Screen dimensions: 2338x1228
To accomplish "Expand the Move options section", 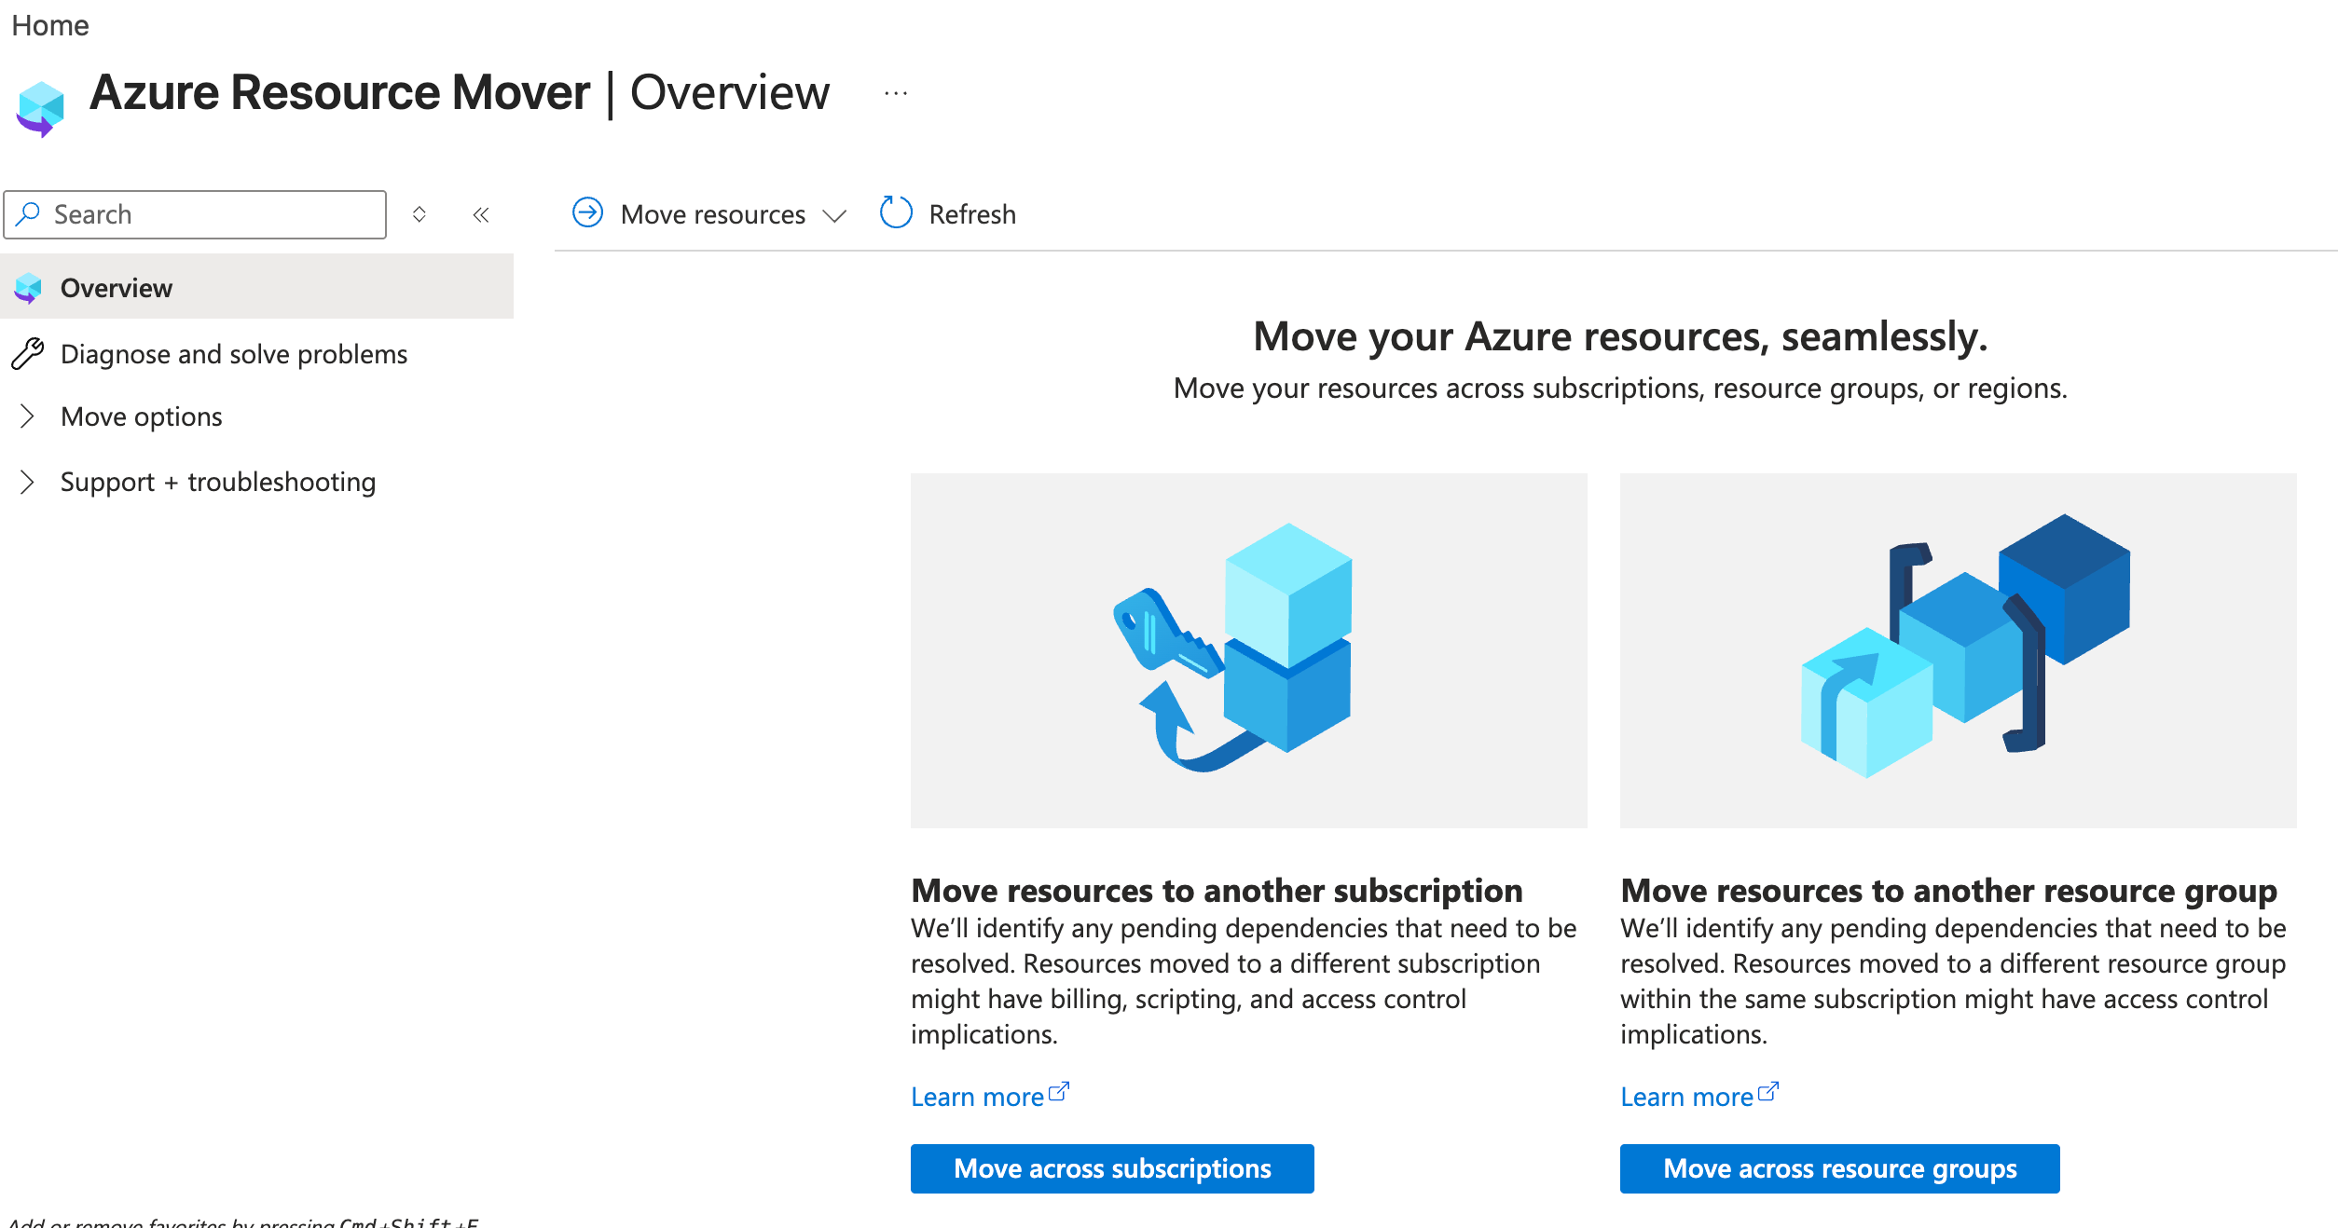I will click(x=27, y=416).
